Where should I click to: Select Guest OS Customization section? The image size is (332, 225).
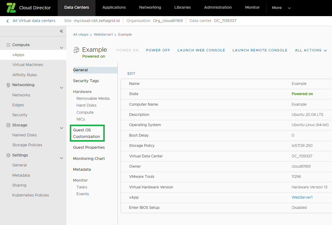[x=87, y=133]
